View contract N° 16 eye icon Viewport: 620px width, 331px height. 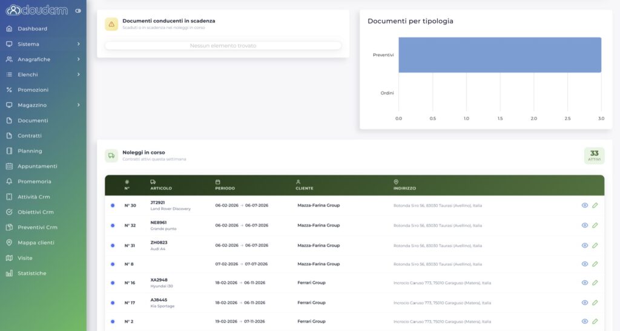[585, 283]
